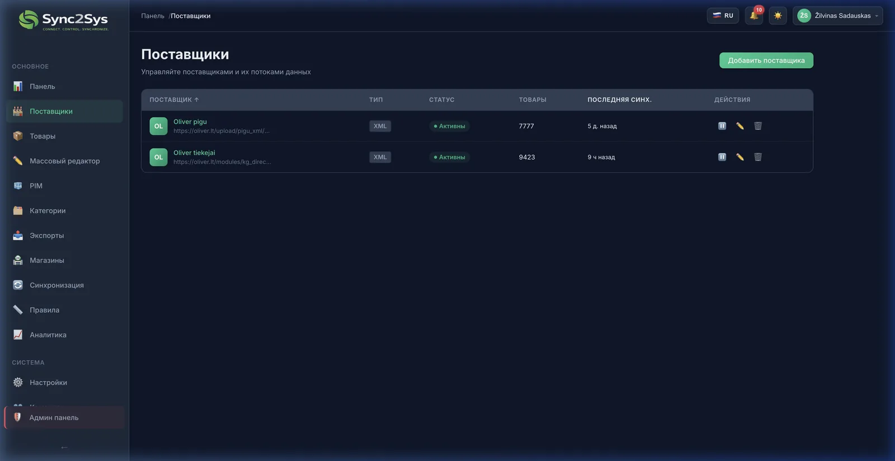Screen dimensions: 895x461
Task: Click the Поставщики factory icon
Action: tap(18, 111)
